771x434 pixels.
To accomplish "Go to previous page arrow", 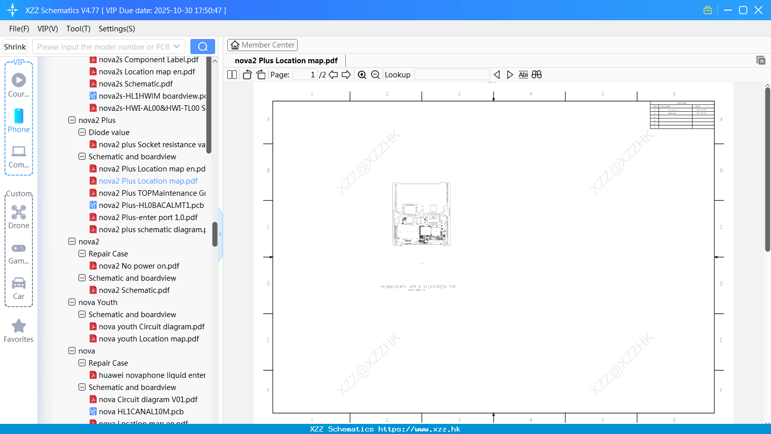I will coord(333,74).
